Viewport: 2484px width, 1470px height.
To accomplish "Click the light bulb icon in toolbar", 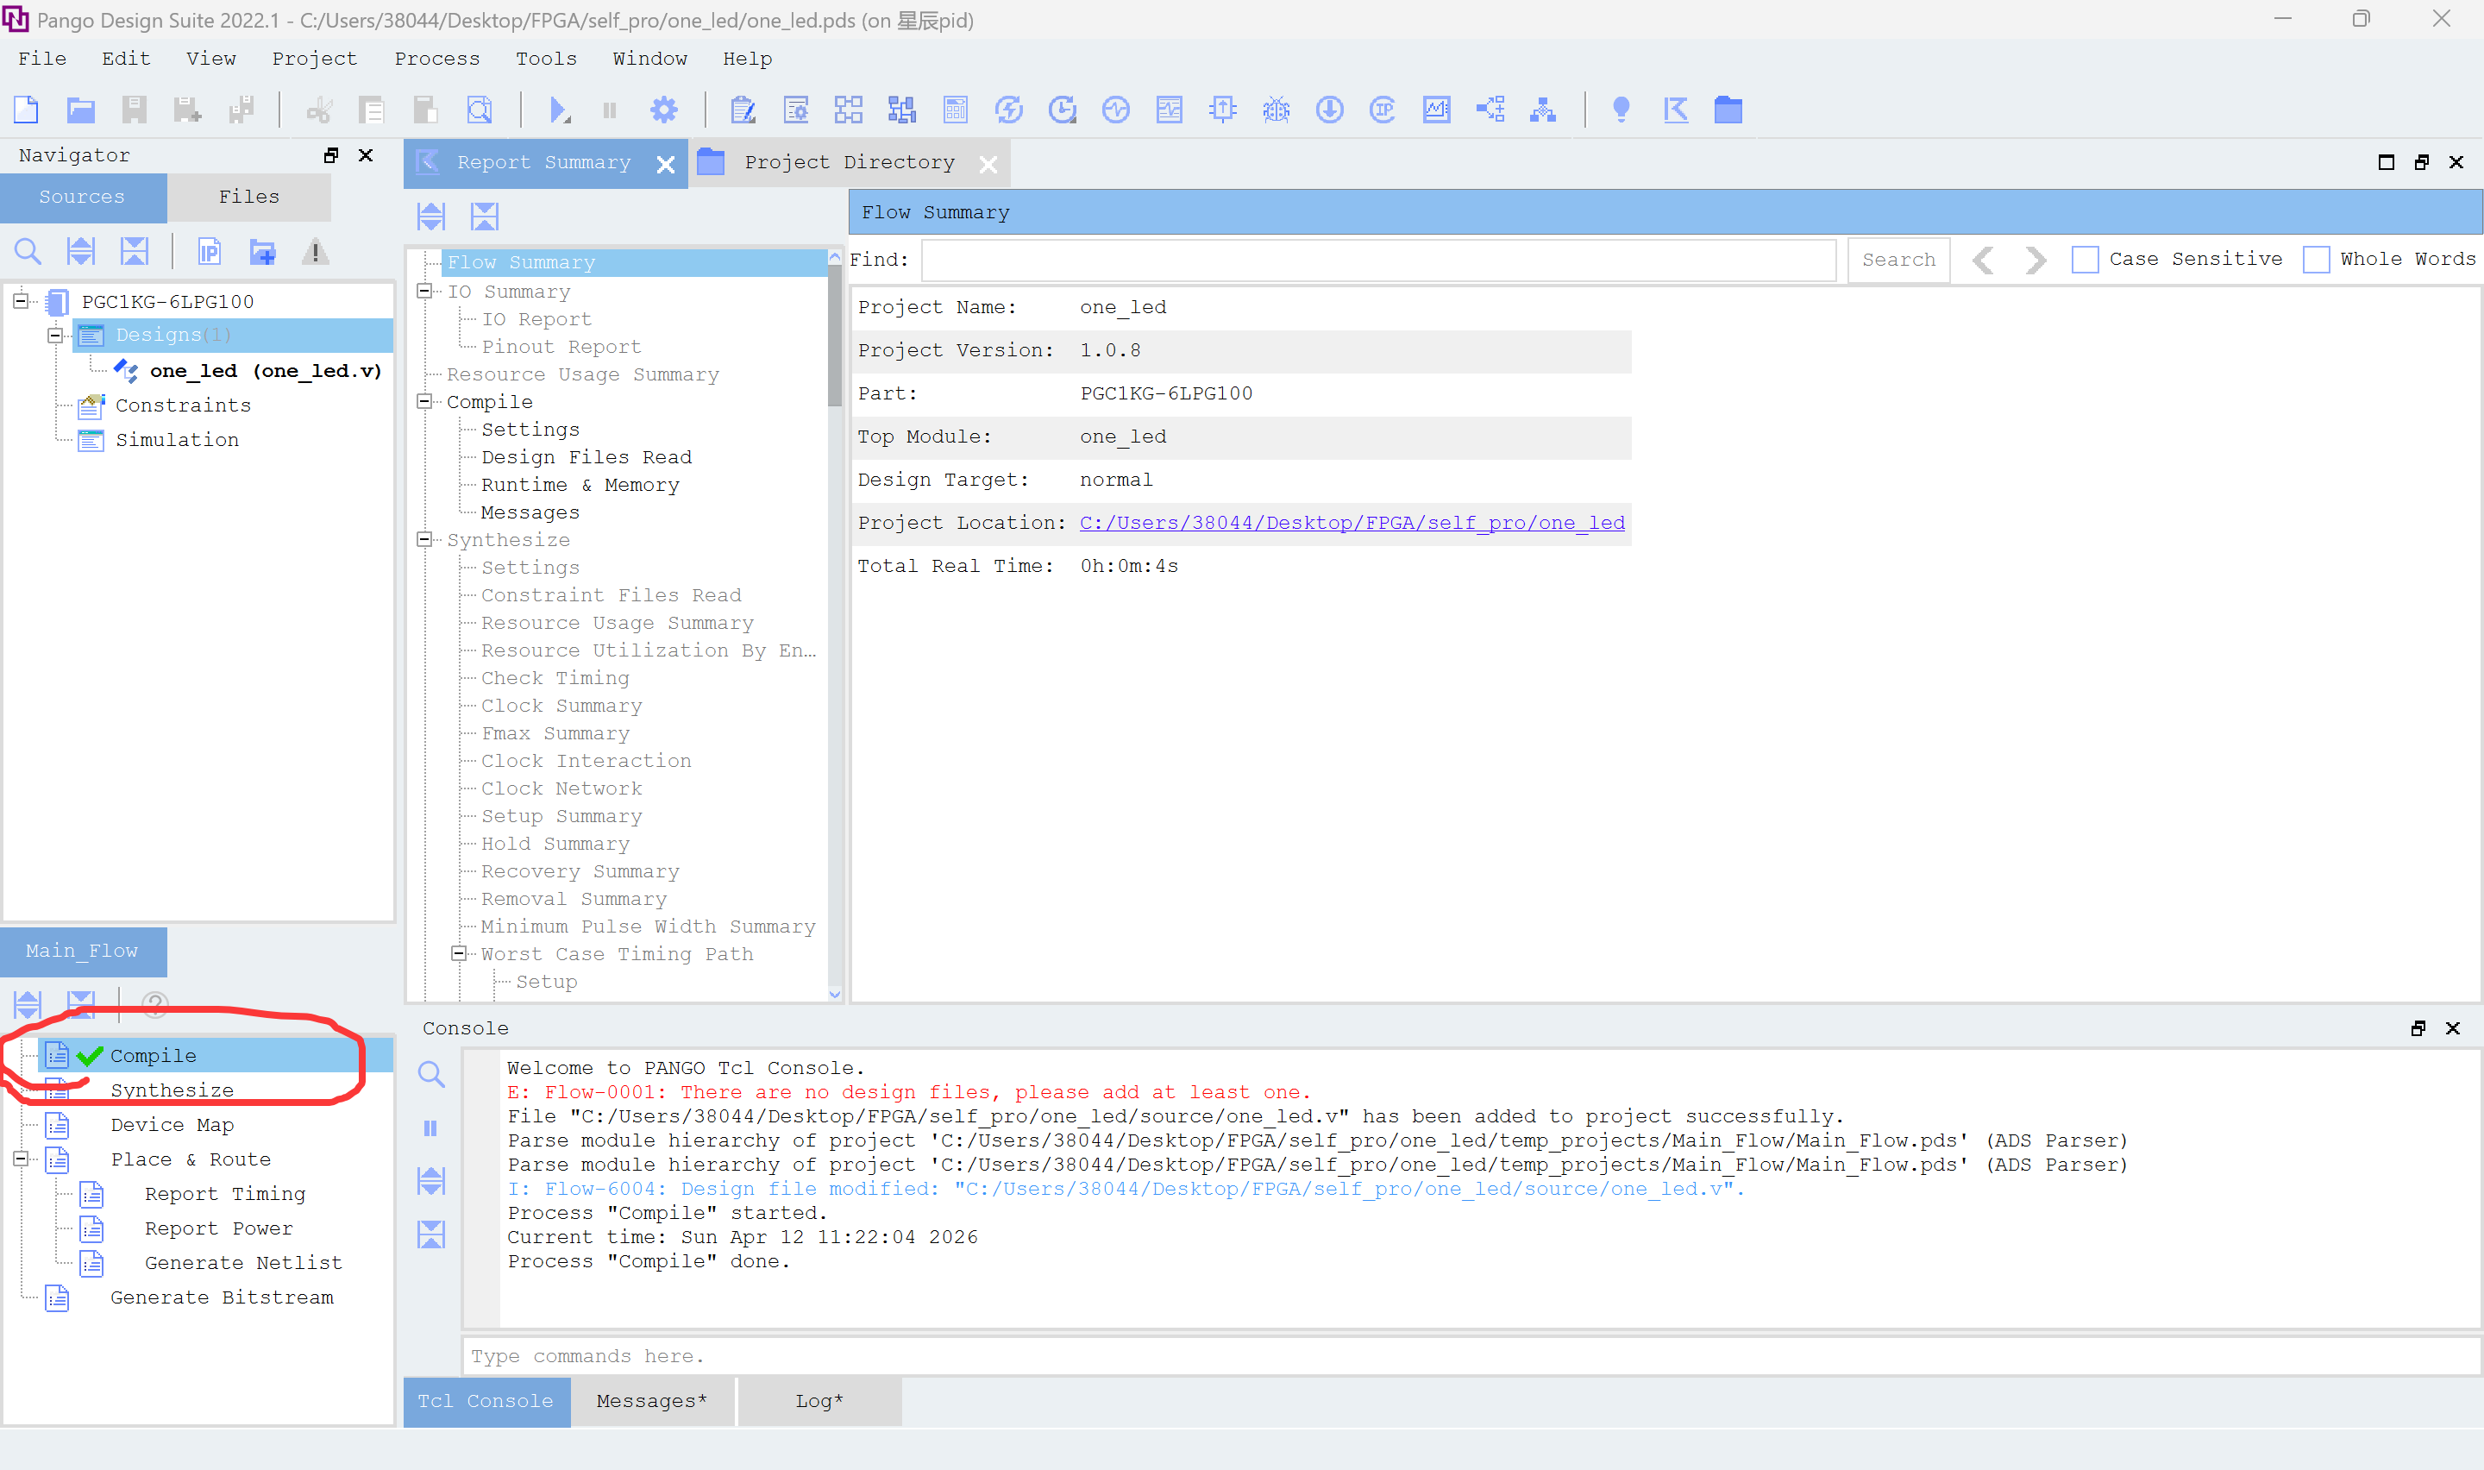I will tap(1621, 110).
